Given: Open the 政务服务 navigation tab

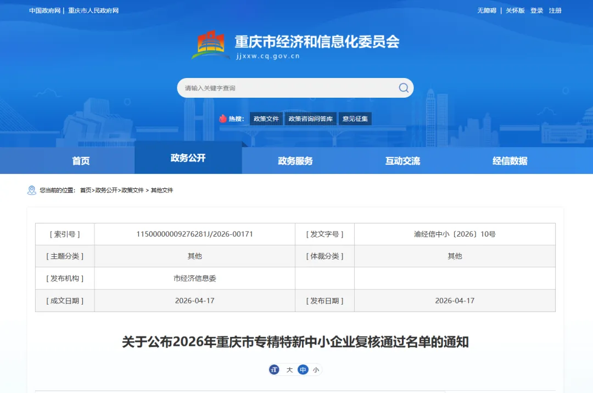Looking at the screenshot, I should coord(295,161).
